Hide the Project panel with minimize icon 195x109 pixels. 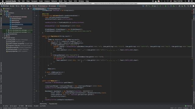point(31,9)
